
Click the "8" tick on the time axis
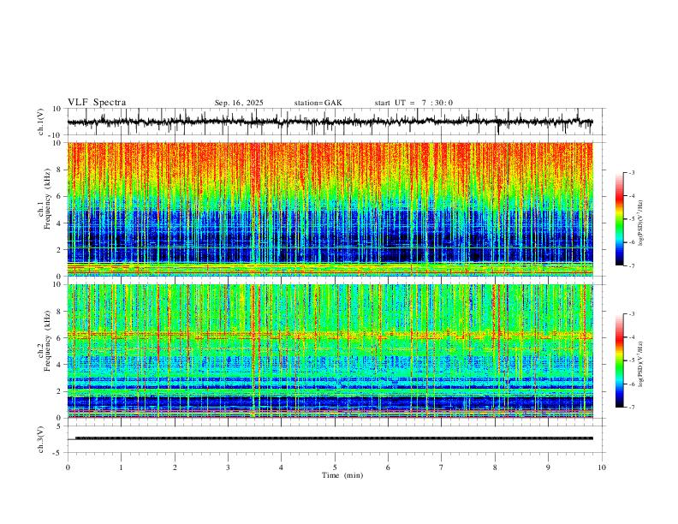pos(495,467)
